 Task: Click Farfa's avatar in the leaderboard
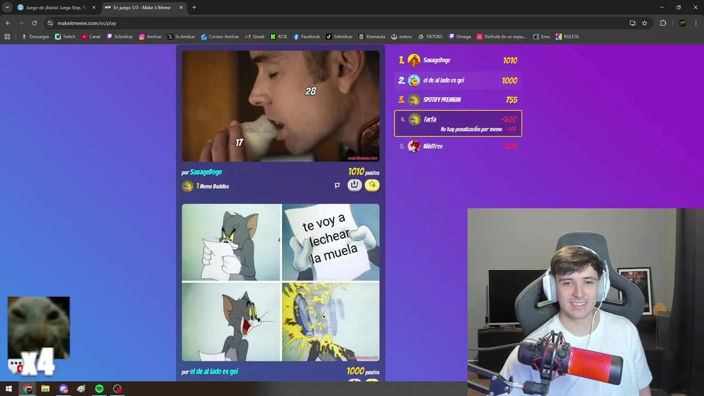[x=414, y=119]
